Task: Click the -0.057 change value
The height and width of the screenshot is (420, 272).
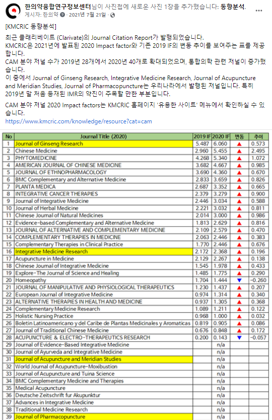Action: (x=258, y=337)
